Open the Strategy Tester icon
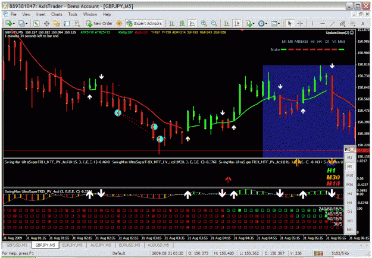The image size is (372, 258). coord(77,23)
